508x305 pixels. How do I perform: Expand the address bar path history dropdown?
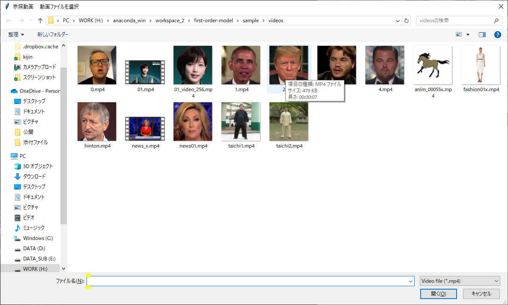pos(398,21)
